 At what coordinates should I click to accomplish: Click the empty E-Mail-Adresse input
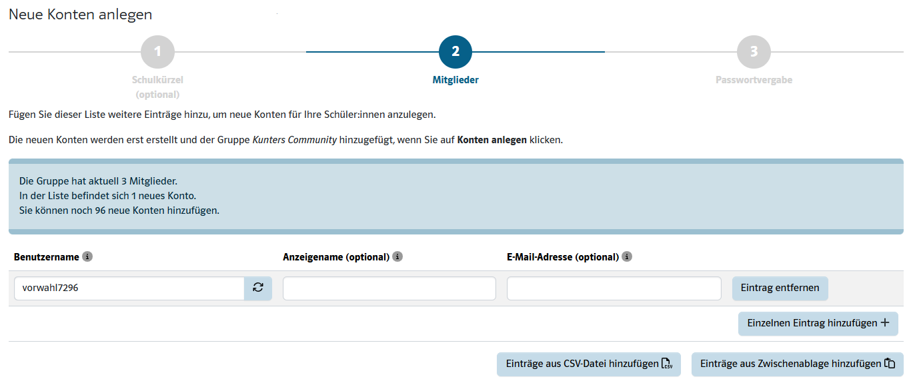click(614, 288)
